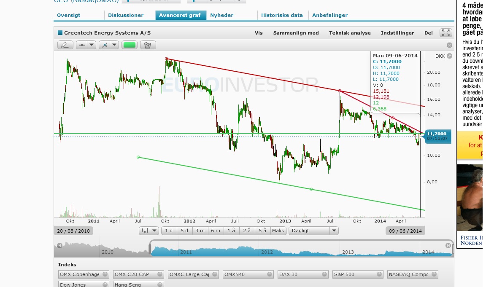486x287 pixels.
Task: Click the end date field 09 / 06 / 2014
Action: click(x=405, y=231)
